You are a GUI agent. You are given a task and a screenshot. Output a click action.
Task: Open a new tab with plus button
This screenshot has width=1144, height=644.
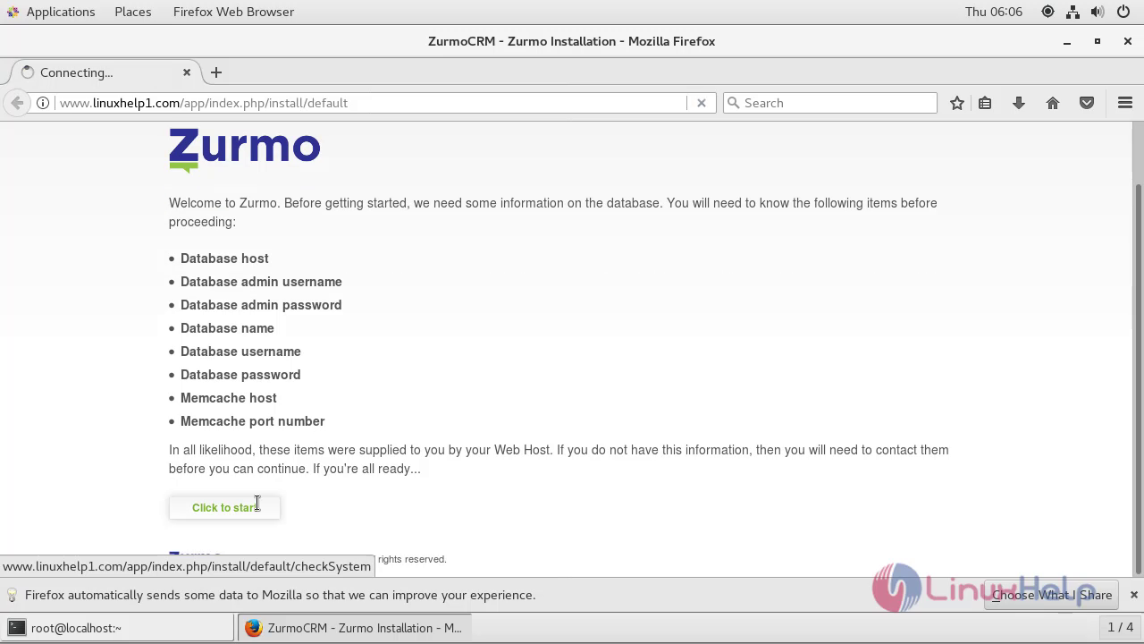[215, 72]
